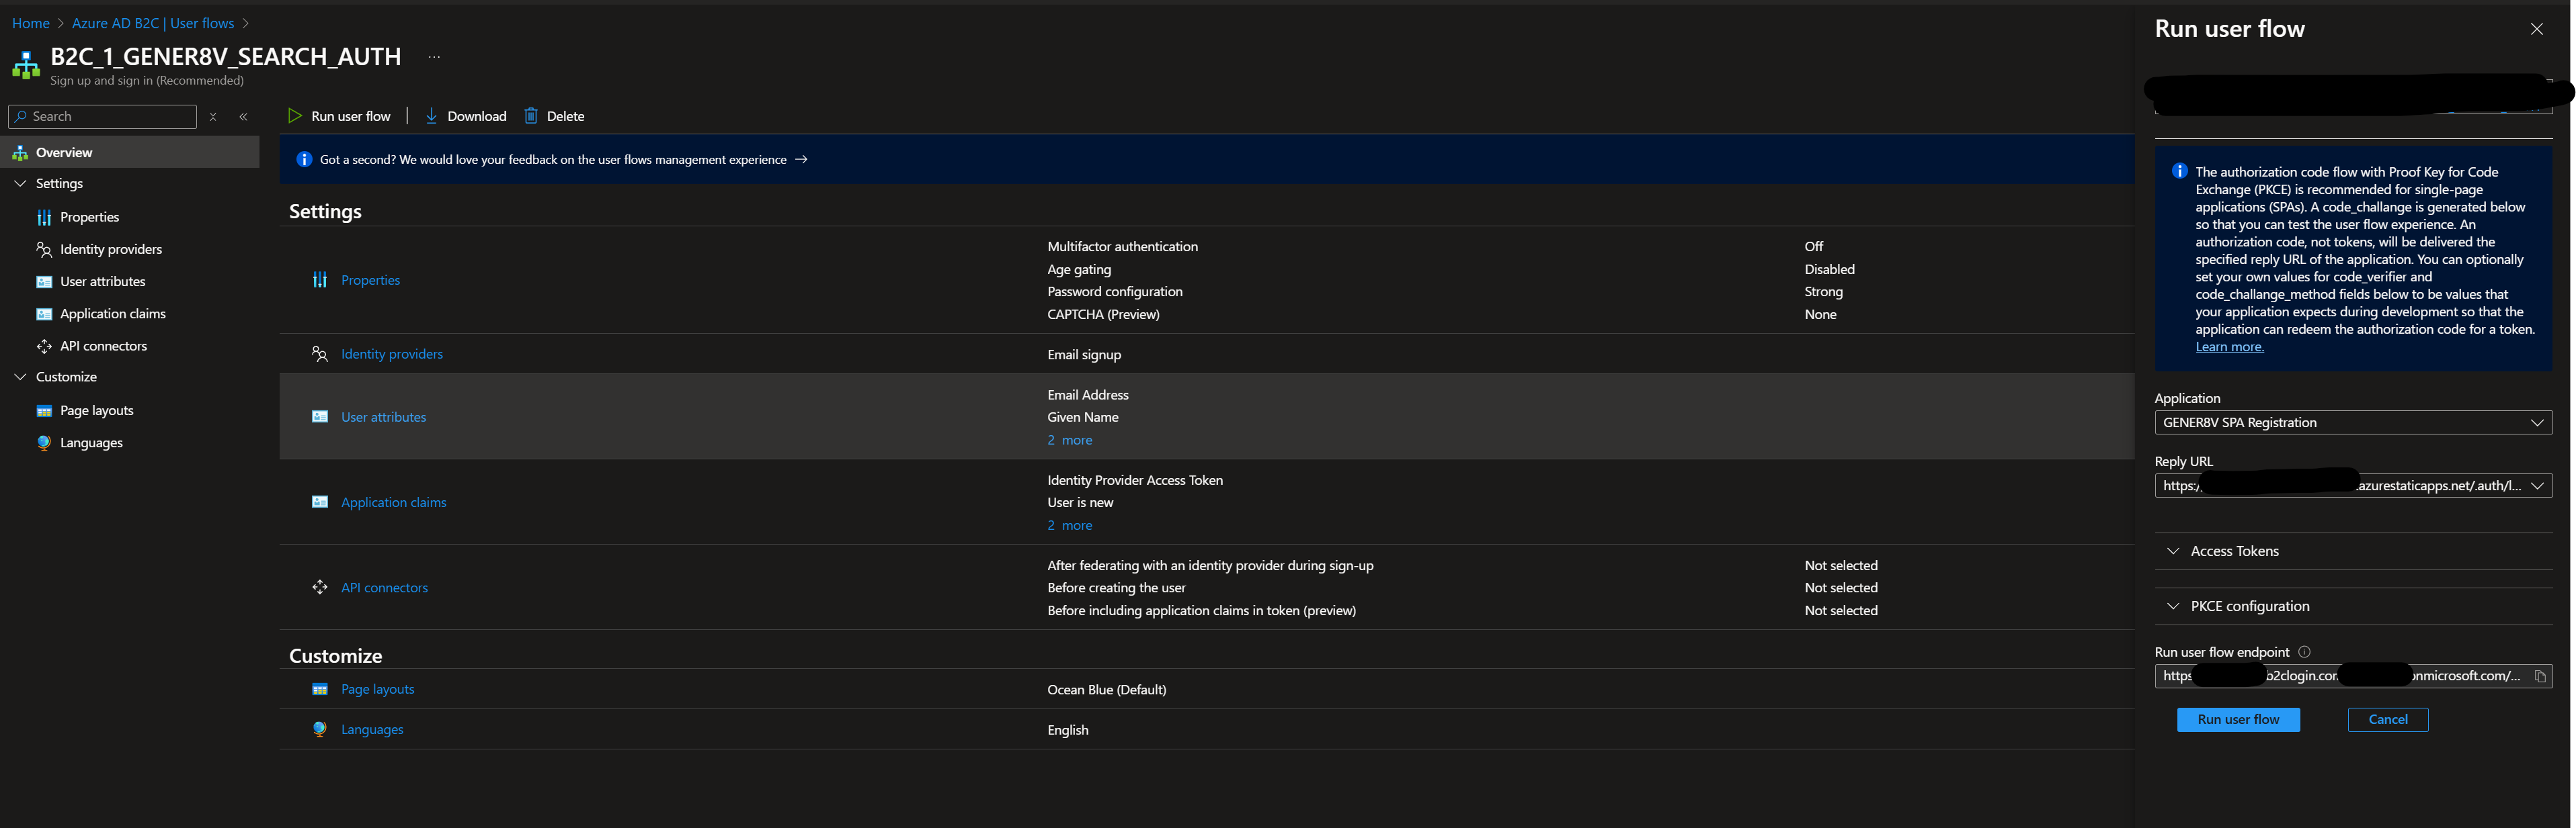Click the feedback banner arrow icon
The image size is (2576, 828).
click(801, 158)
